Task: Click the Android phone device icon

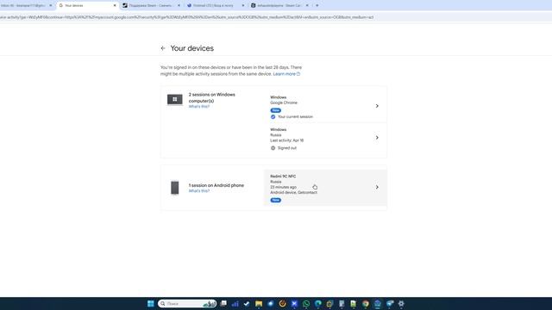Action: pos(174,188)
